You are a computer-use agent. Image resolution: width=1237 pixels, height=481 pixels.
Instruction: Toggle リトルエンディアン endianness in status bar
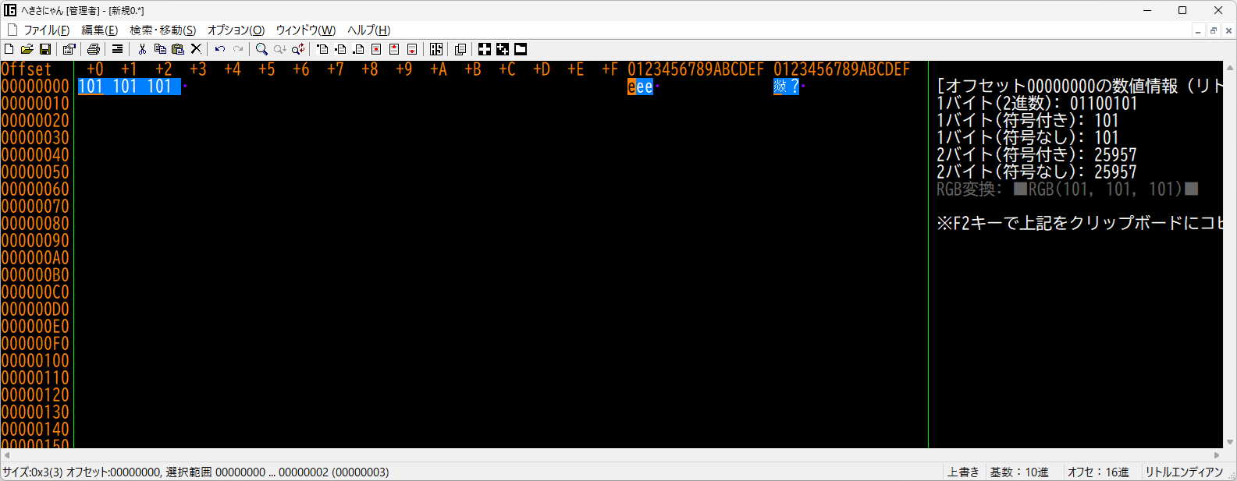pyautogui.click(x=1184, y=472)
